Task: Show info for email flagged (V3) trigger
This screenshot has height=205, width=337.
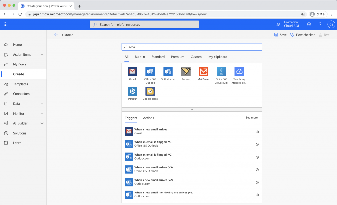Action: [257, 144]
